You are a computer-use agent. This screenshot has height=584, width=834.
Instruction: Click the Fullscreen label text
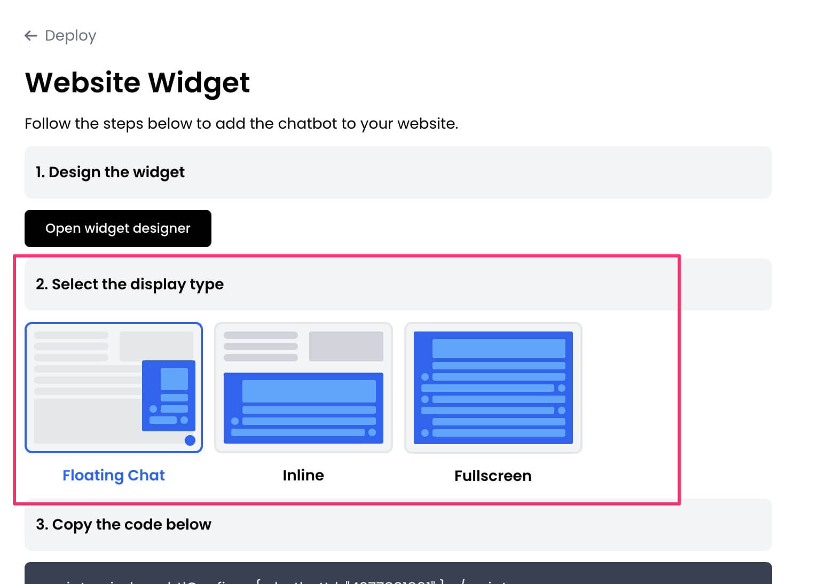[x=492, y=475]
